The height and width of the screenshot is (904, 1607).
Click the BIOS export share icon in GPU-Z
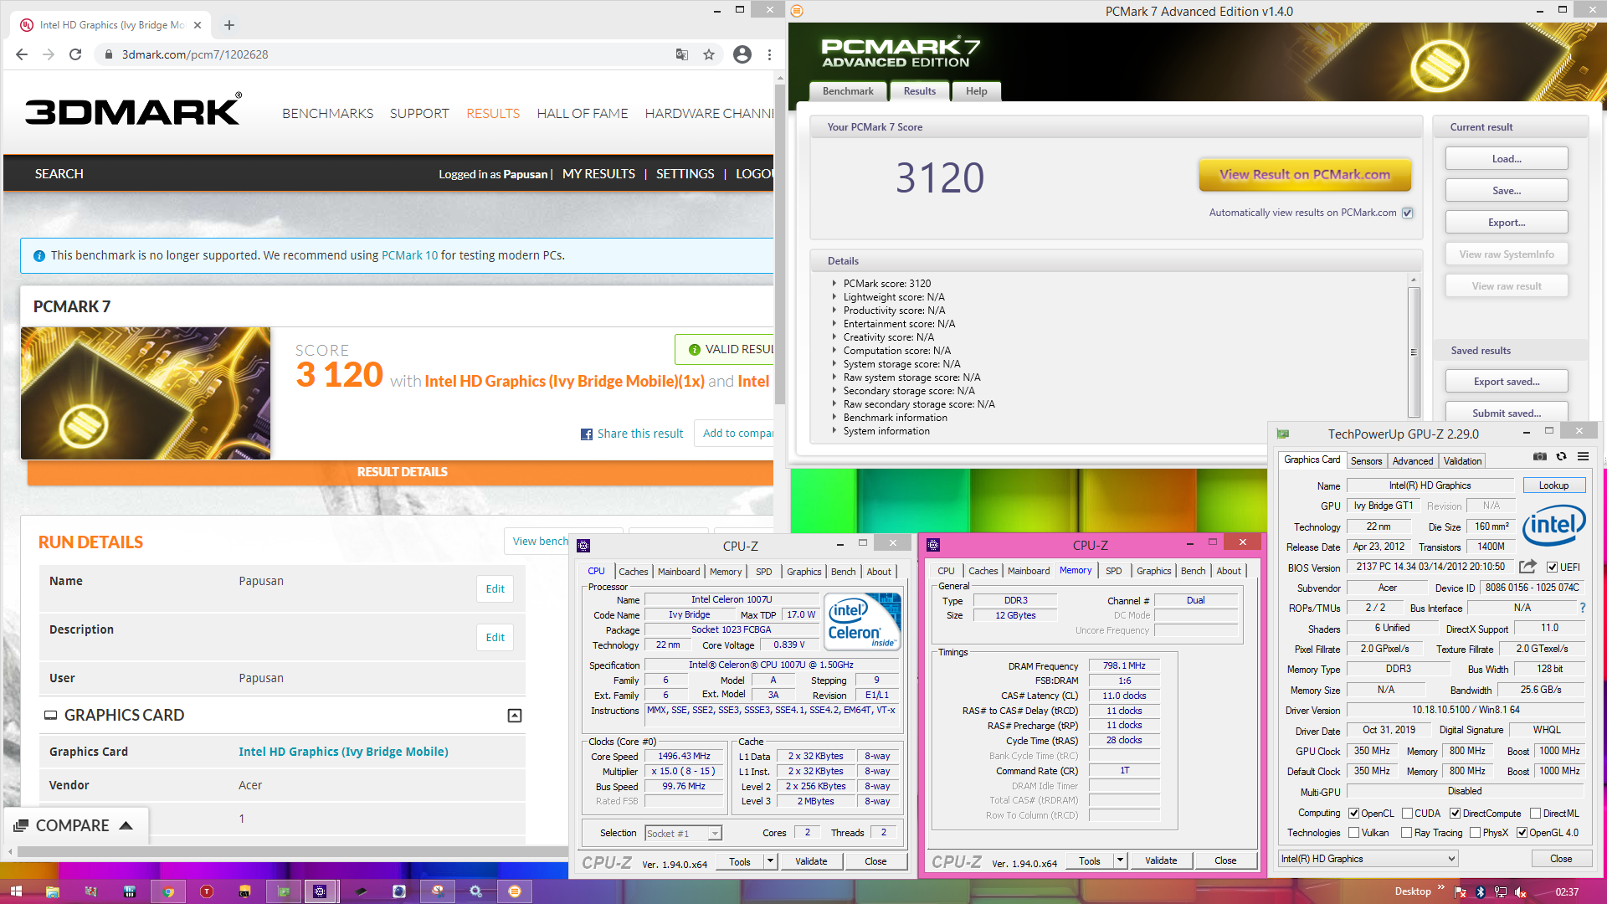[x=1527, y=567]
